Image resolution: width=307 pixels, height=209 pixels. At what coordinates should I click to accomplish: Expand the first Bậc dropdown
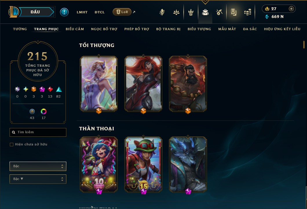38,166
